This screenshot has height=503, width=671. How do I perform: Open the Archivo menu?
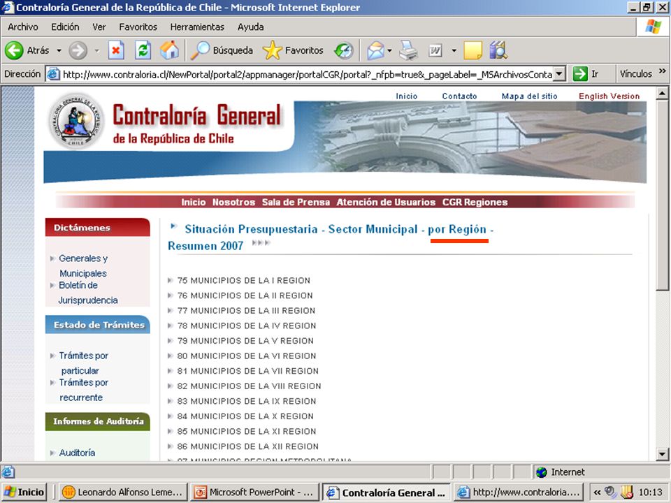click(22, 27)
